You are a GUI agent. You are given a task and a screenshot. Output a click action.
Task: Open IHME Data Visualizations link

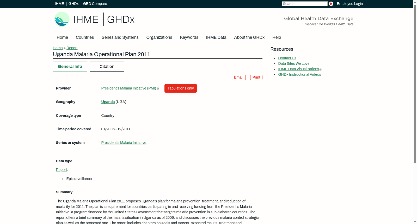[299, 69]
